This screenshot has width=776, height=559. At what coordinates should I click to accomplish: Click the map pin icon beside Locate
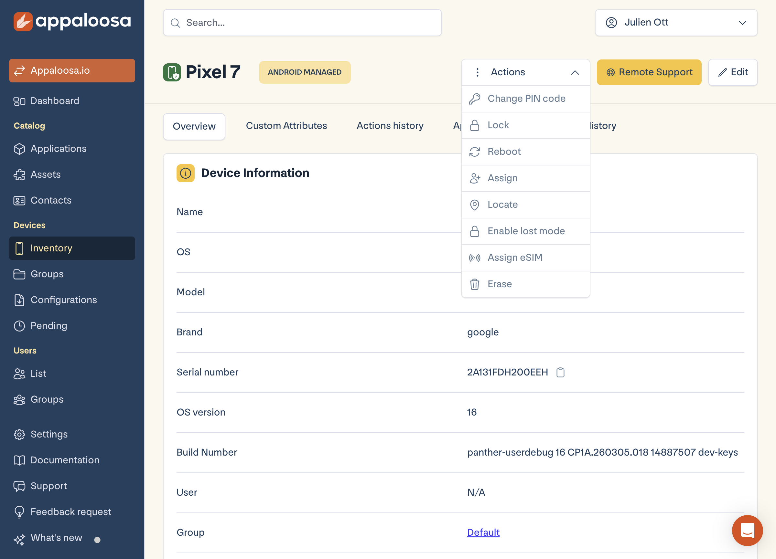pos(475,205)
